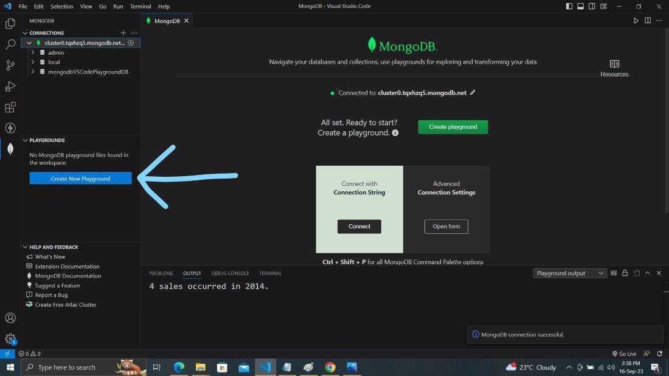This screenshot has height=376, width=669.
Task: Click the feedback icon in status bar
Action: click(x=646, y=354)
